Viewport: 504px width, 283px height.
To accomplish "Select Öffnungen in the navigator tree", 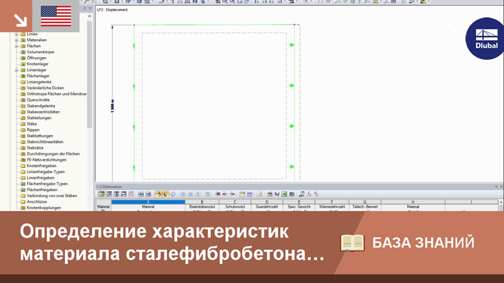I will click(36, 58).
